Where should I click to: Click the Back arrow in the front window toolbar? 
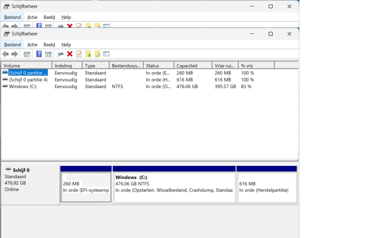5,54
